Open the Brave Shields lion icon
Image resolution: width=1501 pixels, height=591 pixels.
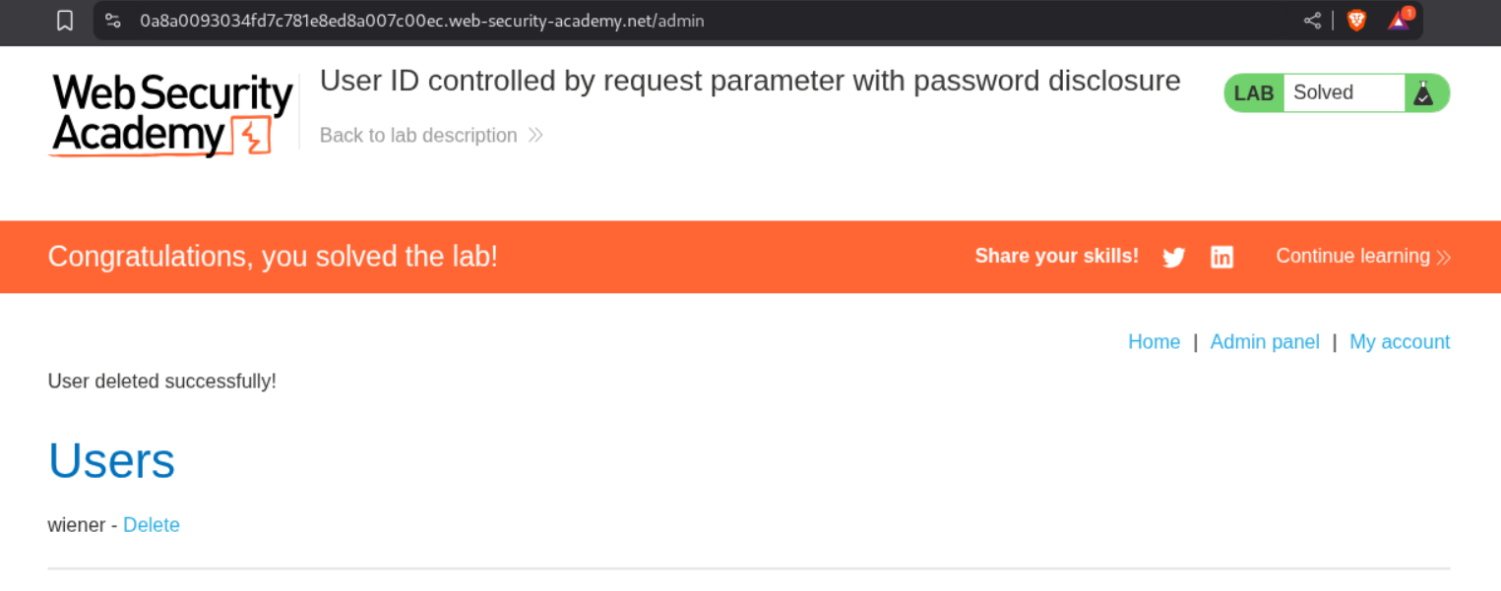point(1356,21)
